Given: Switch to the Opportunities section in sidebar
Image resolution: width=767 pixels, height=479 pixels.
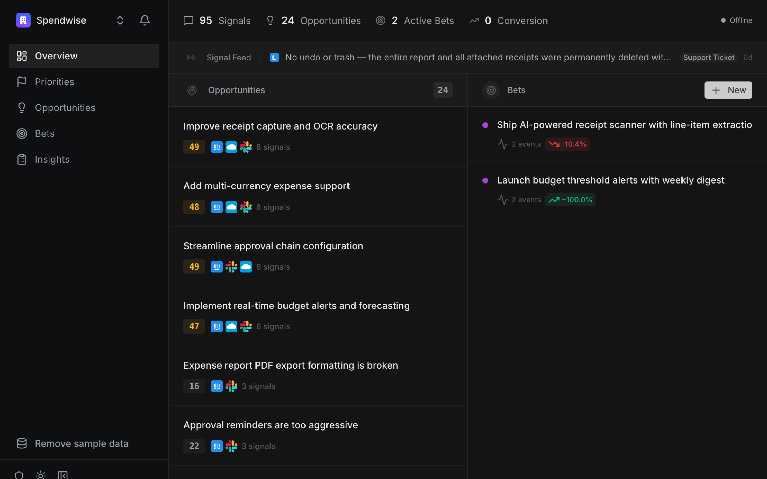Looking at the screenshot, I should click(22, 107).
